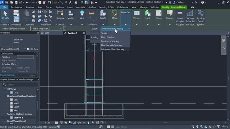Collapse Sections (Building Section) node
This screenshot has width=230, height=129.
(x=5, y=114)
